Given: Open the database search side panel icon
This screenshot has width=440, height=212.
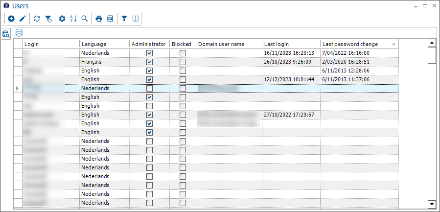Looking at the screenshot, I should 6,34.
